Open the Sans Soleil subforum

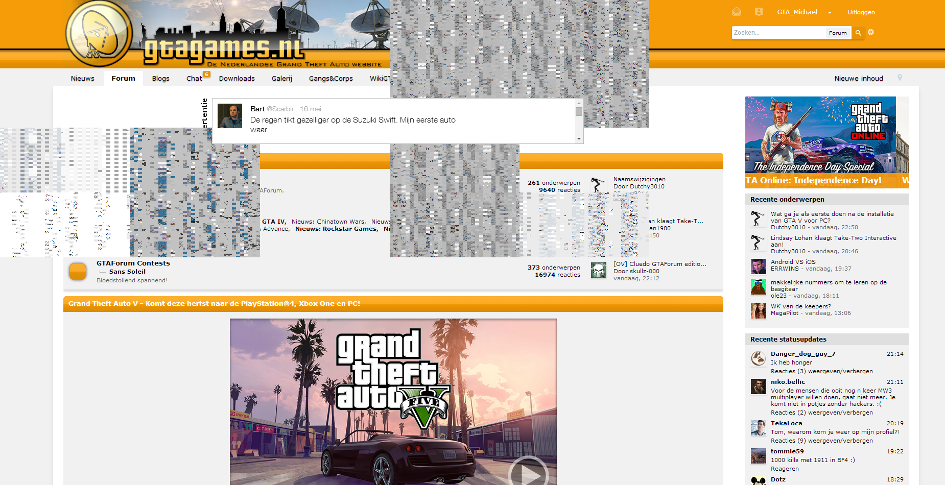pos(127,272)
